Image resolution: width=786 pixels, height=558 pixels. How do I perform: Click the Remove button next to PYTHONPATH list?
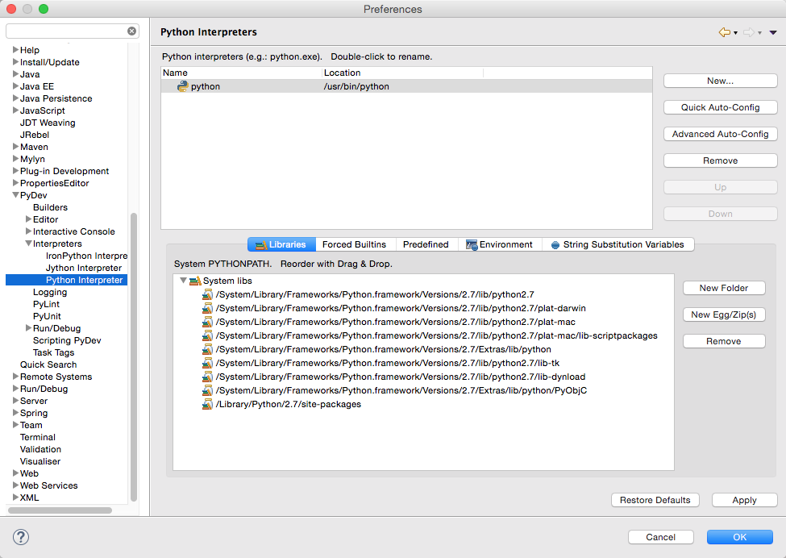point(724,341)
